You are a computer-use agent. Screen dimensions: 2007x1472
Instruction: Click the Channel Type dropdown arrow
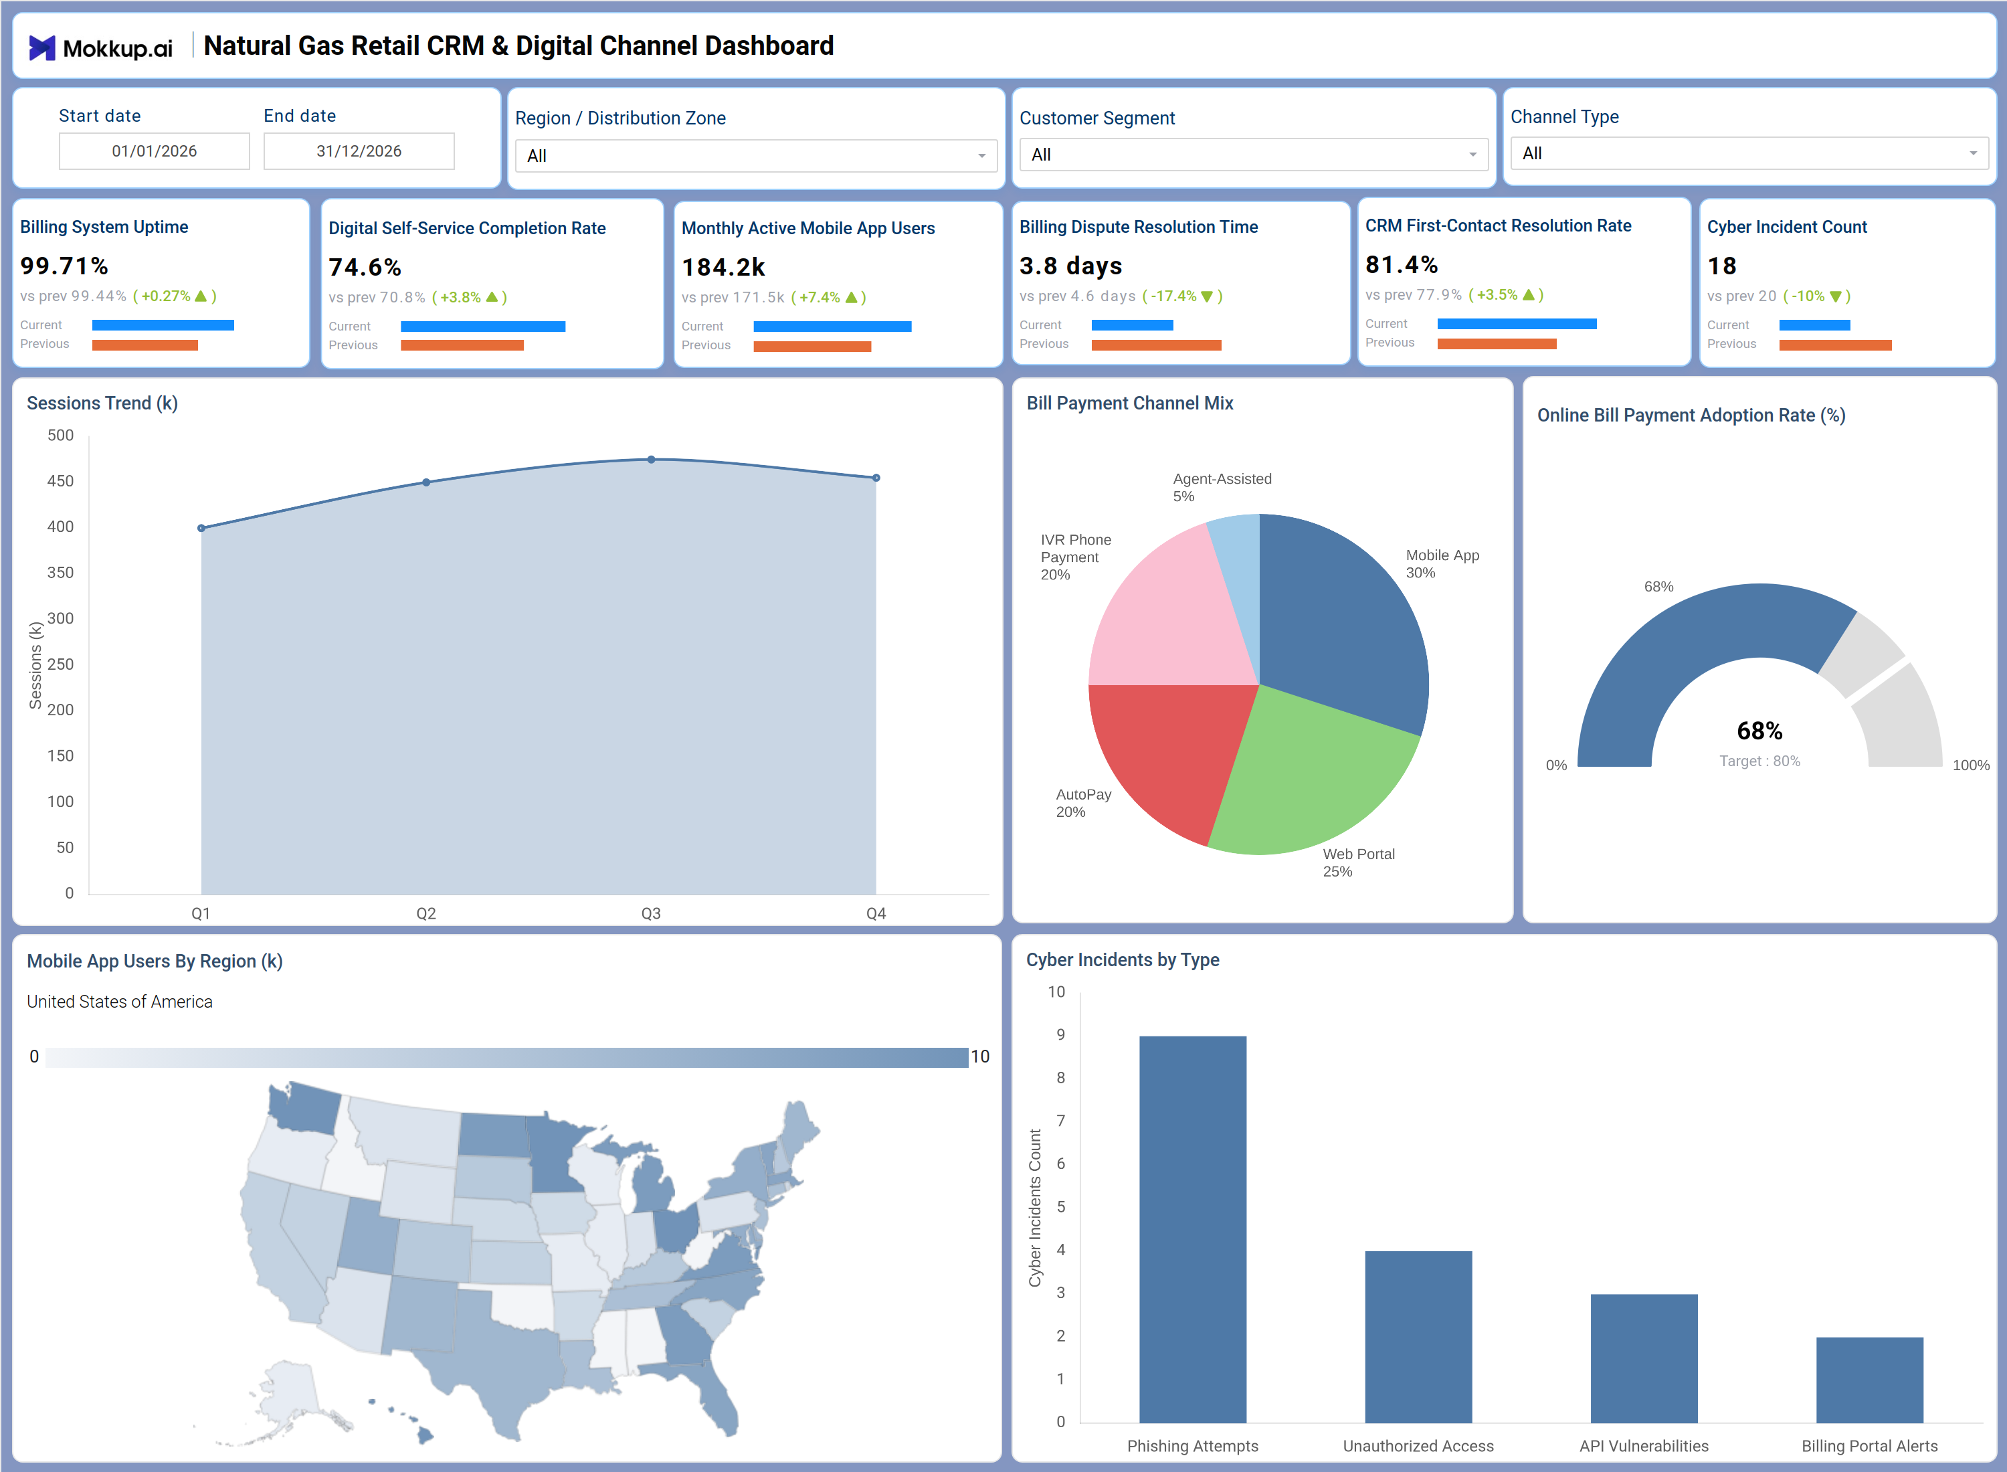(1973, 153)
